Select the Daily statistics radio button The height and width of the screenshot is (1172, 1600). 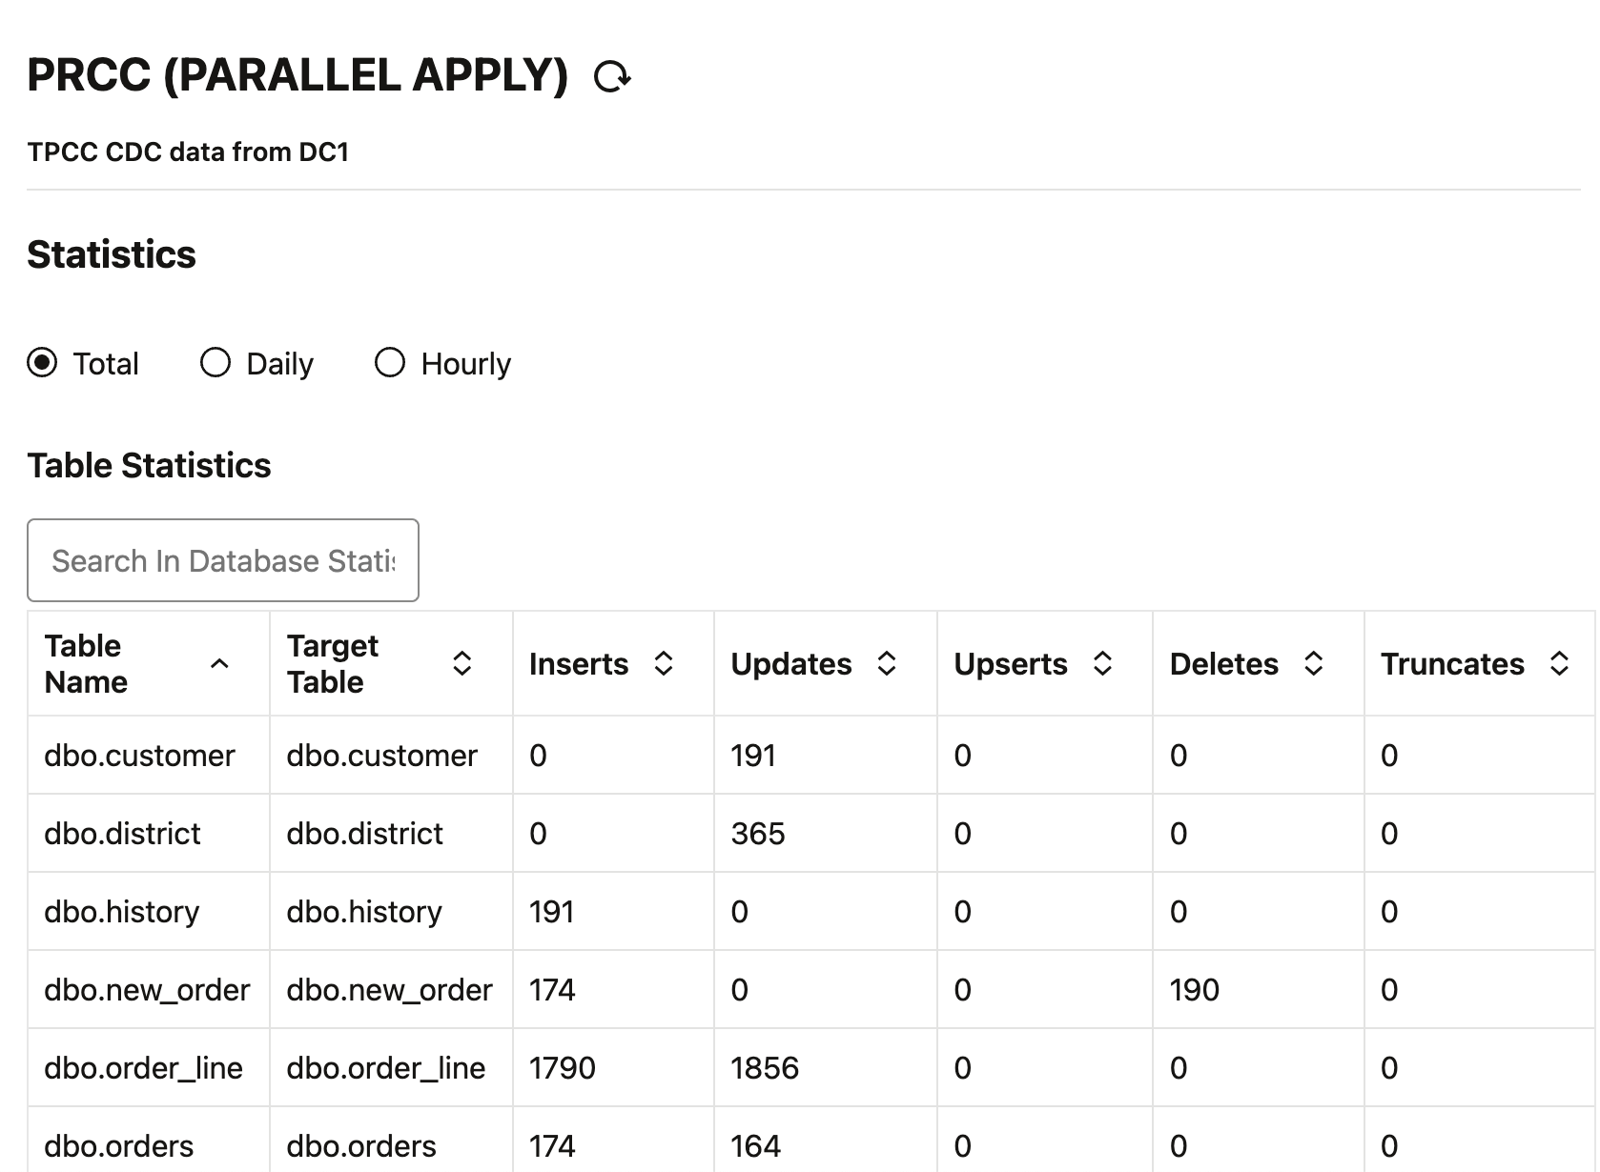click(215, 363)
